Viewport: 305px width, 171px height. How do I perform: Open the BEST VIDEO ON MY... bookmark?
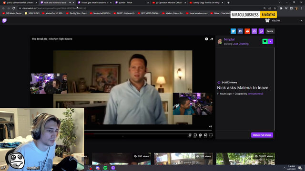coord(149,13)
